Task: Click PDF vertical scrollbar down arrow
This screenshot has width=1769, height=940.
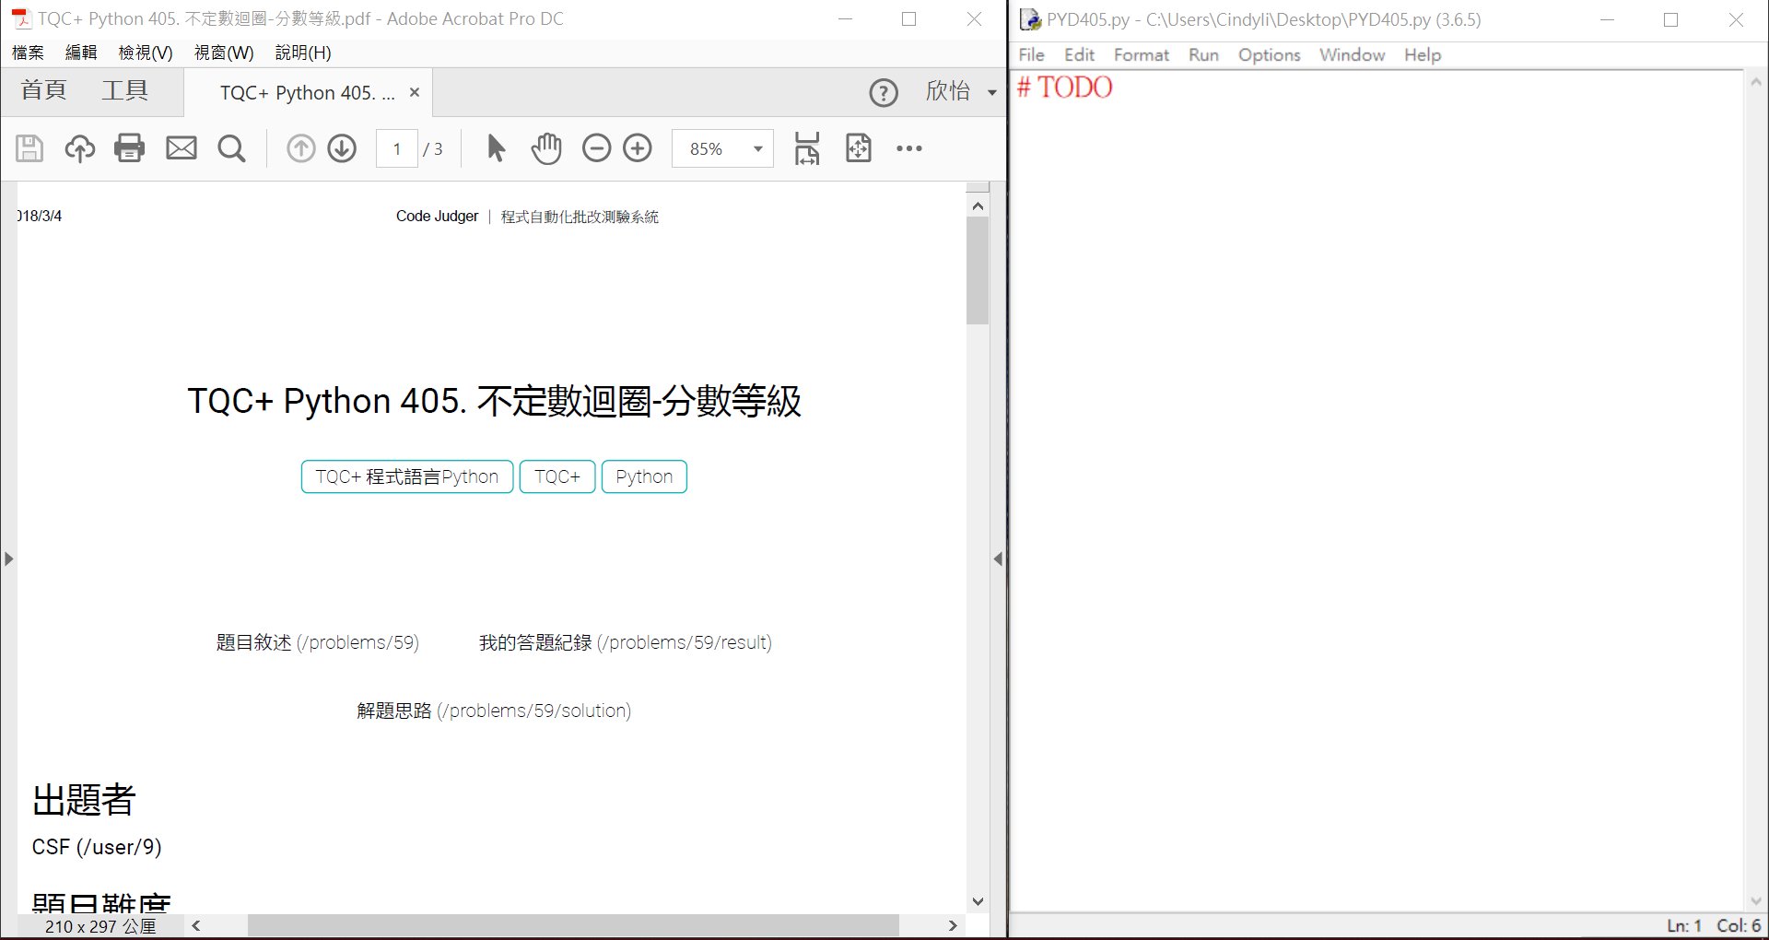Action: pos(978,901)
